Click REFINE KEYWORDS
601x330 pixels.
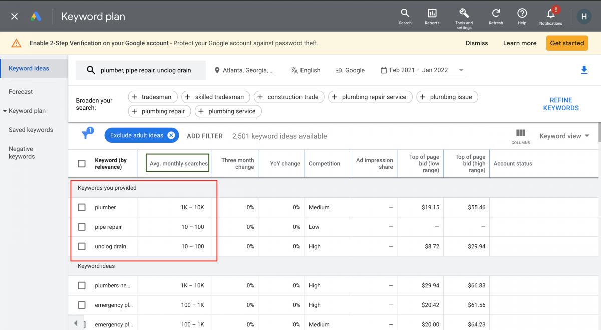561,104
